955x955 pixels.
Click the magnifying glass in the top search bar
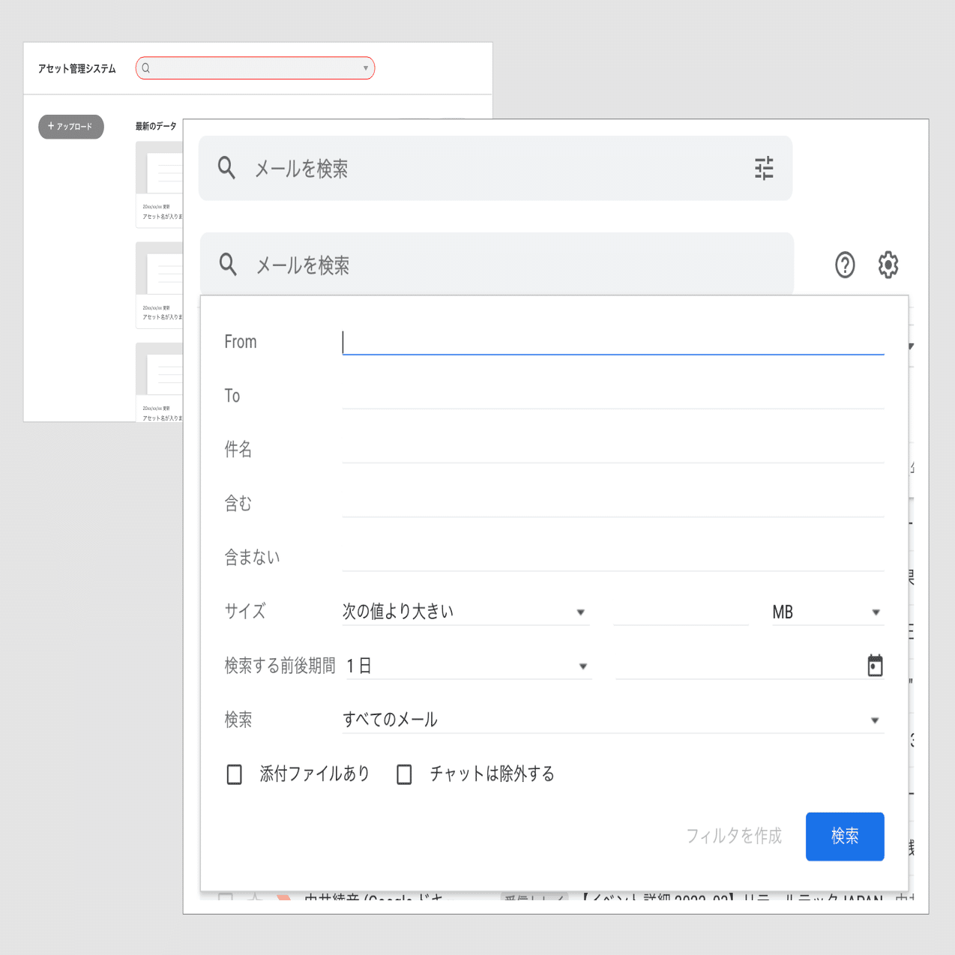point(226,169)
